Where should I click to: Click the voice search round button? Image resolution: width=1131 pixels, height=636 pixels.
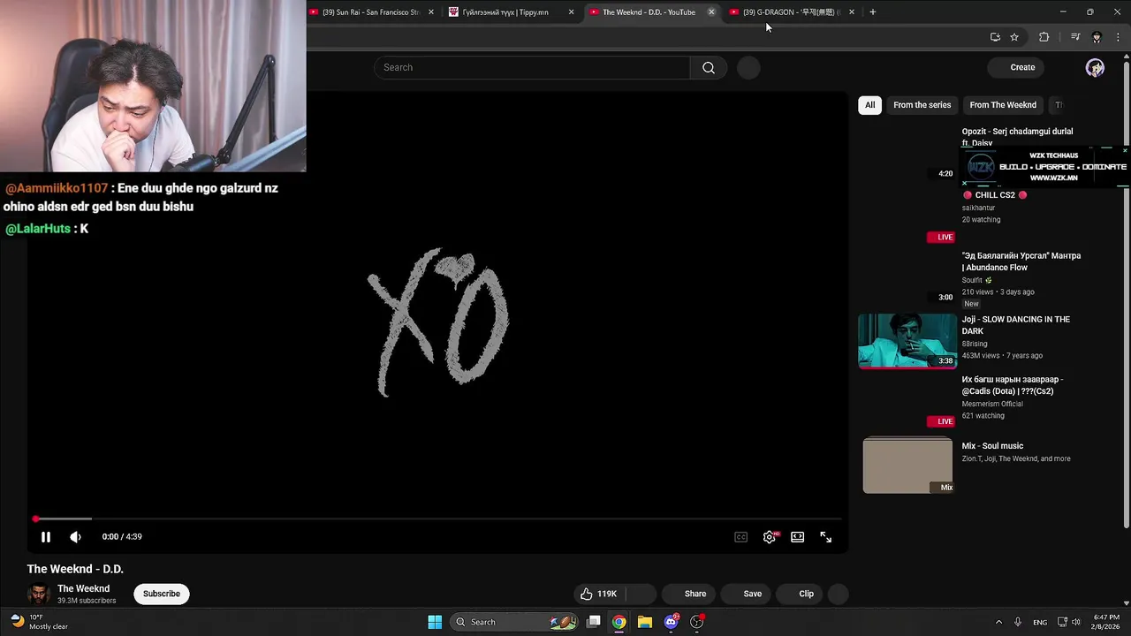tap(748, 68)
